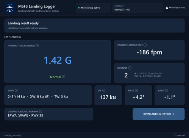Open the Wind help icon
The image size is (189, 138).
point(16,90)
